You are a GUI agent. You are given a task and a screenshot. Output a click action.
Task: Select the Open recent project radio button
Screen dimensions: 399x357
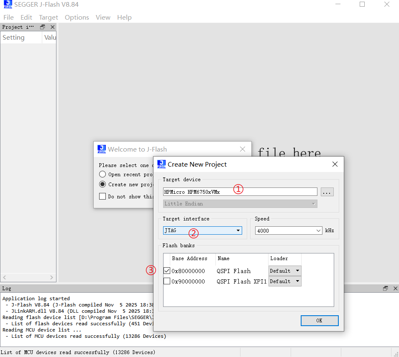102,174
